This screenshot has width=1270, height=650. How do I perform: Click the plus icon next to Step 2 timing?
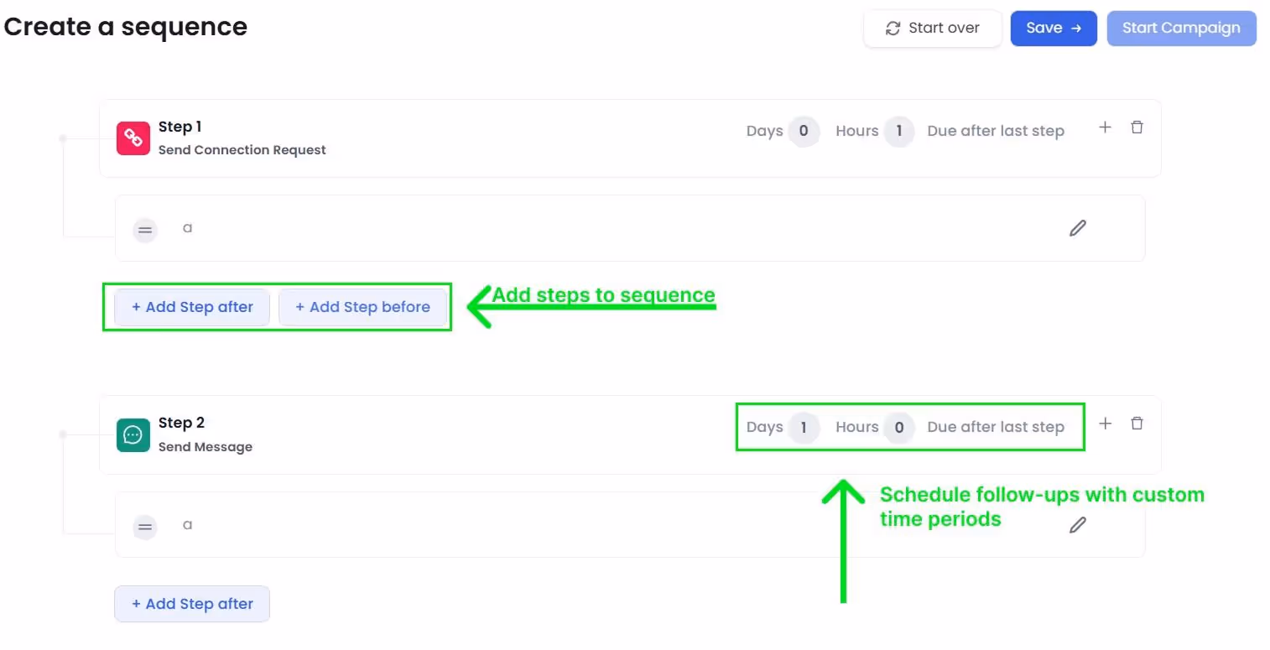click(1105, 423)
